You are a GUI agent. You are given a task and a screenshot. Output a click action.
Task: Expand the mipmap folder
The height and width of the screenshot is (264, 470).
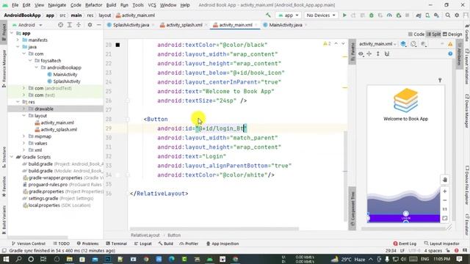coord(24,136)
